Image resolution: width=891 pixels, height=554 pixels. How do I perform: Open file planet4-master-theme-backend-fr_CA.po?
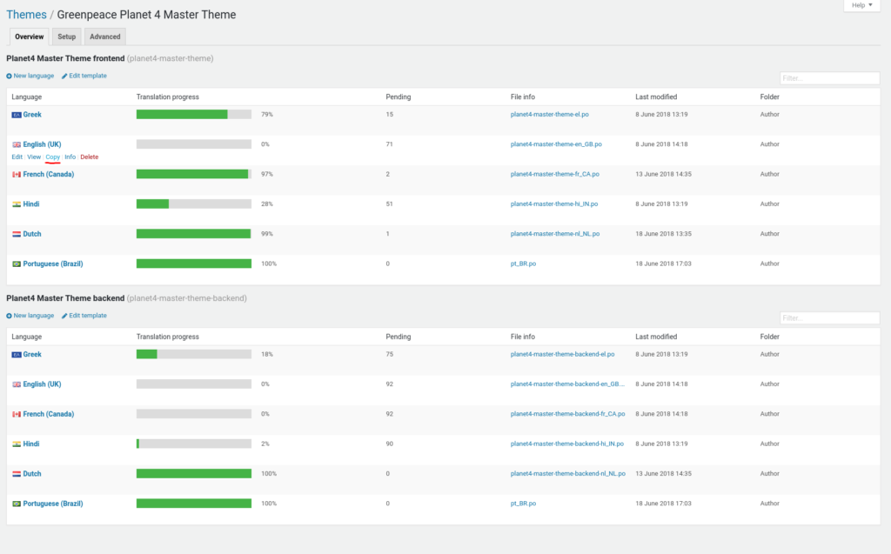point(567,414)
